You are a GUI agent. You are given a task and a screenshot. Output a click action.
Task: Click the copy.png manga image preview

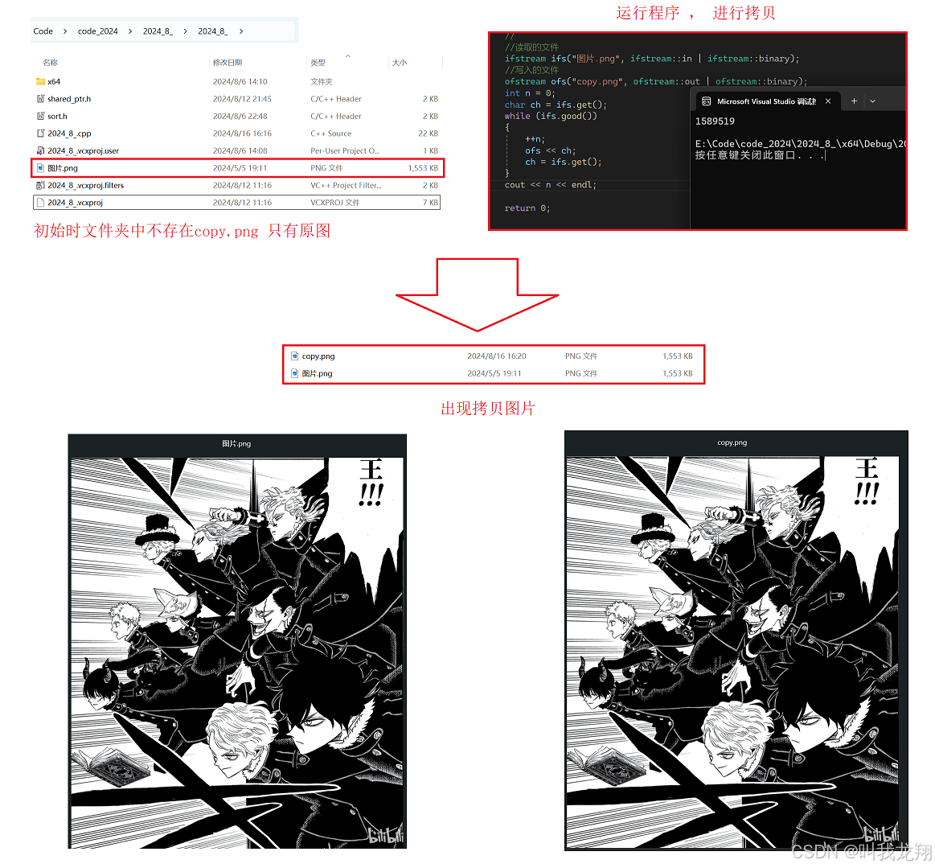732,652
